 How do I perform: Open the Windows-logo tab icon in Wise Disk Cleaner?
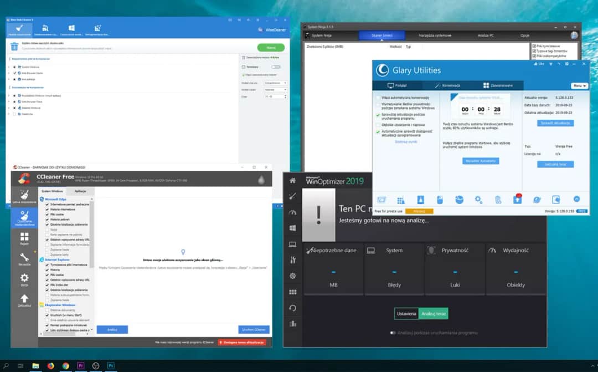[x=71, y=28]
